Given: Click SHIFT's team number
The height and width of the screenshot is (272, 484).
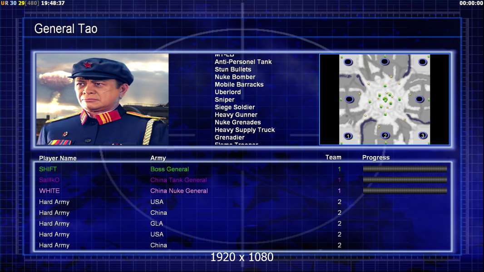Looking at the screenshot, I should tap(339, 169).
